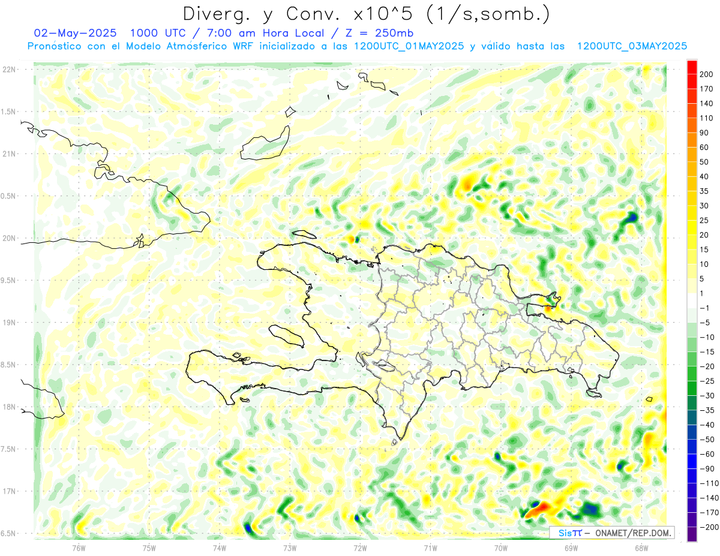Click Saona island off southeast Dominican coast
The image size is (720, 556).
tap(595, 393)
